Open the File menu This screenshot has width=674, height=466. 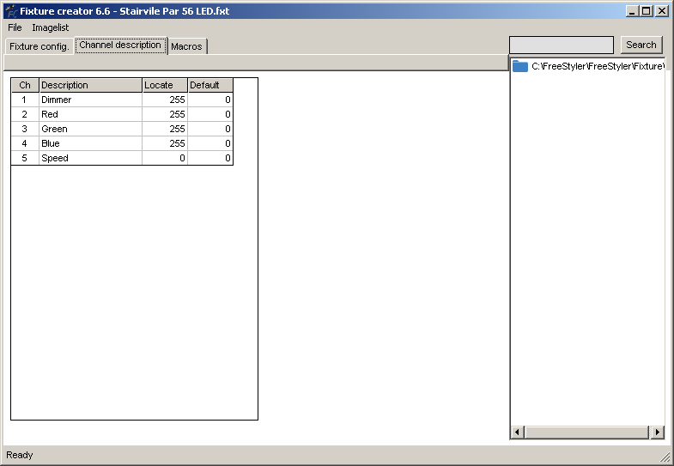coord(15,27)
